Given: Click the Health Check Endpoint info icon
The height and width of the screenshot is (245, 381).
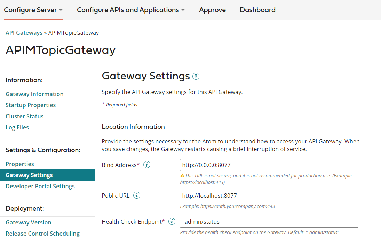Looking at the screenshot, I should click(172, 221).
